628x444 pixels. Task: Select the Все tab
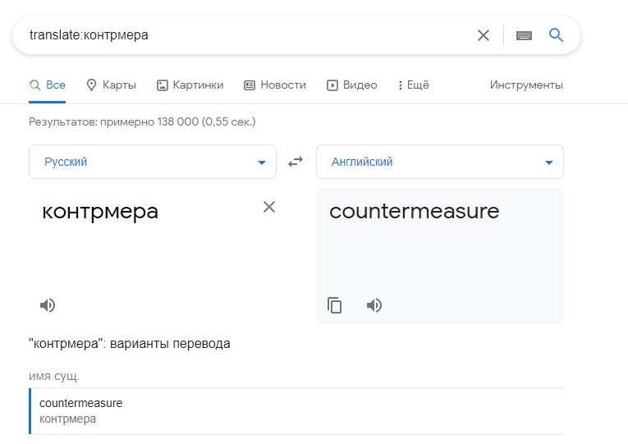point(48,85)
